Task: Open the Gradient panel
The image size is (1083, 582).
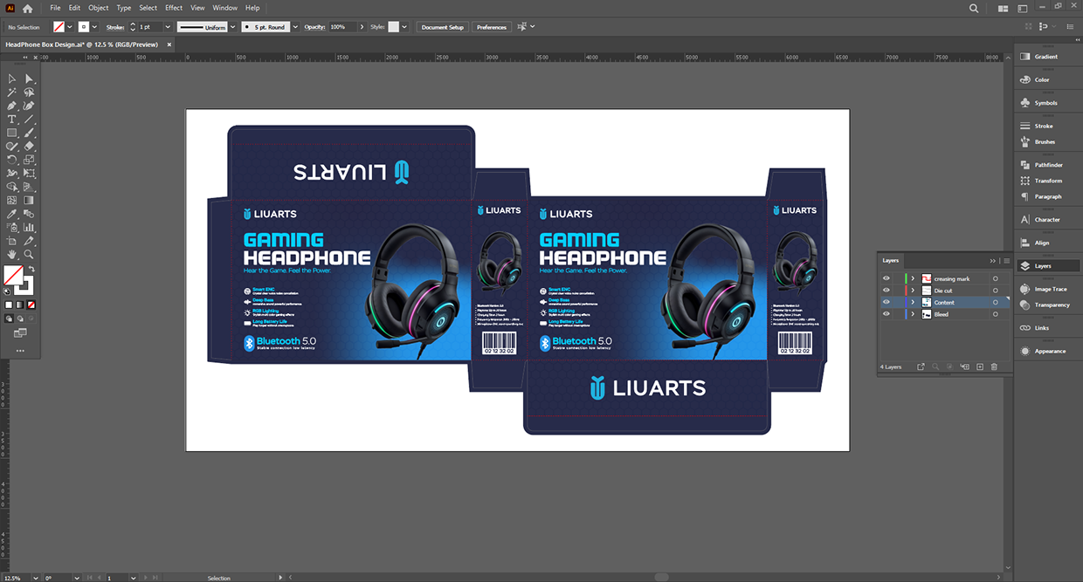Action: [x=1046, y=56]
